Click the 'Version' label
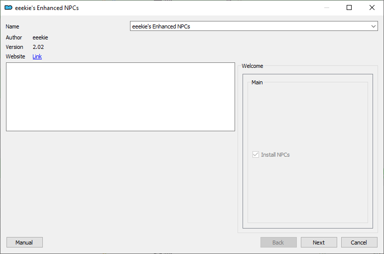Image resolution: width=384 pixels, height=254 pixels. click(x=14, y=47)
